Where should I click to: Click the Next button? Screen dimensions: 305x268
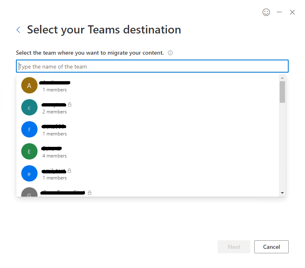click(234, 247)
